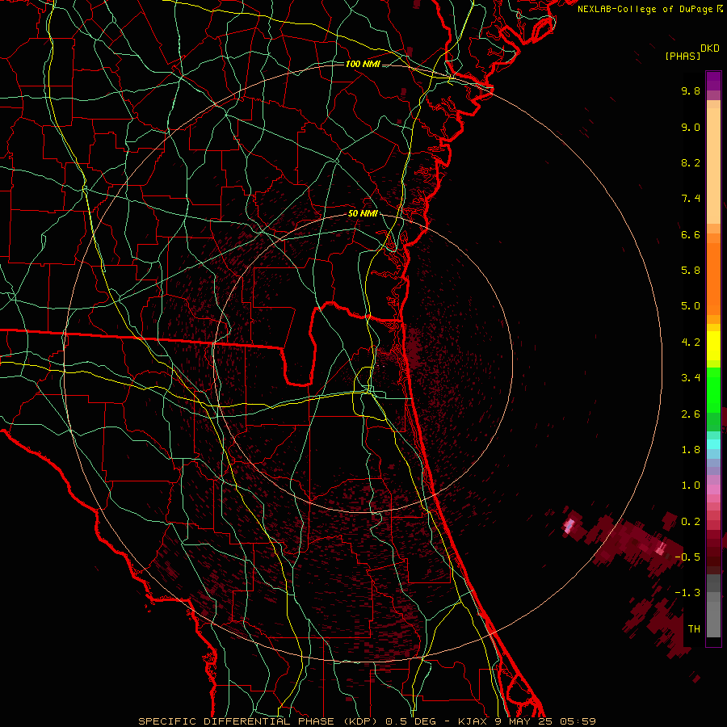Image resolution: width=727 pixels, height=727 pixels.
Task: Click the DKD unit label
Action: click(x=710, y=48)
